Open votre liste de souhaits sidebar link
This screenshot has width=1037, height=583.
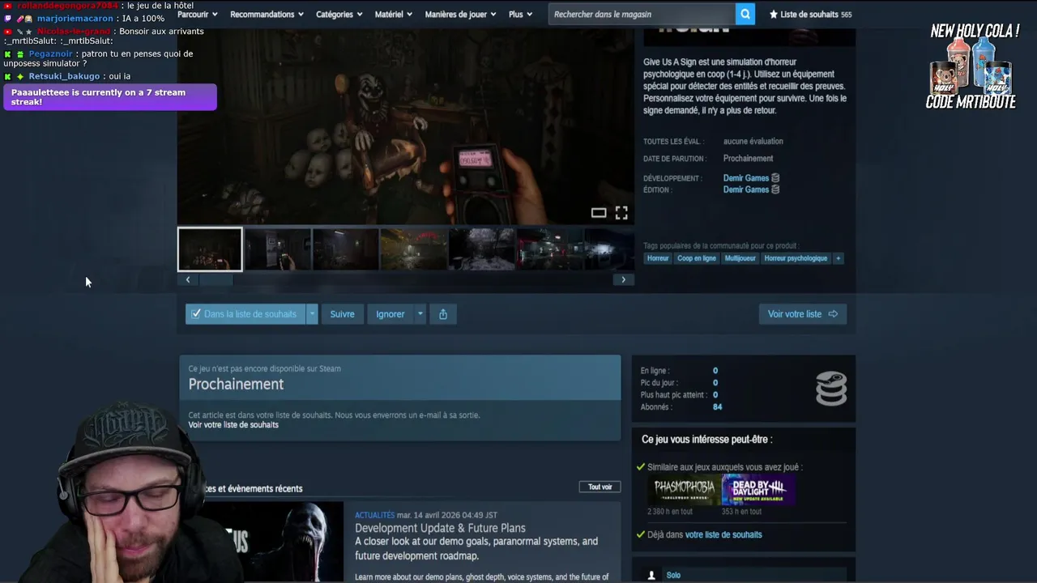(x=723, y=534)
